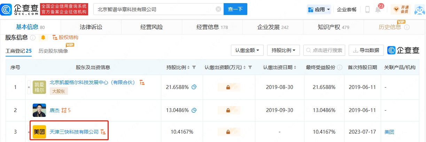
Task: Open the 持股比例 filter dropdown above the table
Action: [284, 50]
